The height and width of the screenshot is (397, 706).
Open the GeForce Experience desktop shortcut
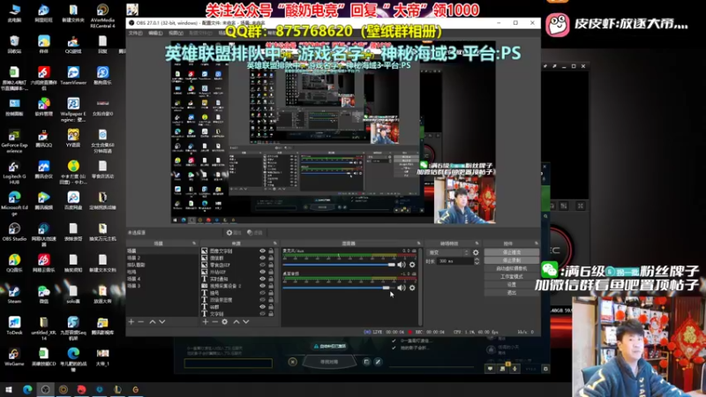14,141
